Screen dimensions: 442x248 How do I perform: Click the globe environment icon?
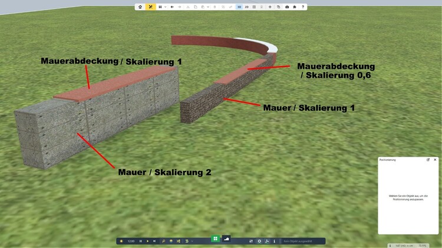tap(171, 242)
